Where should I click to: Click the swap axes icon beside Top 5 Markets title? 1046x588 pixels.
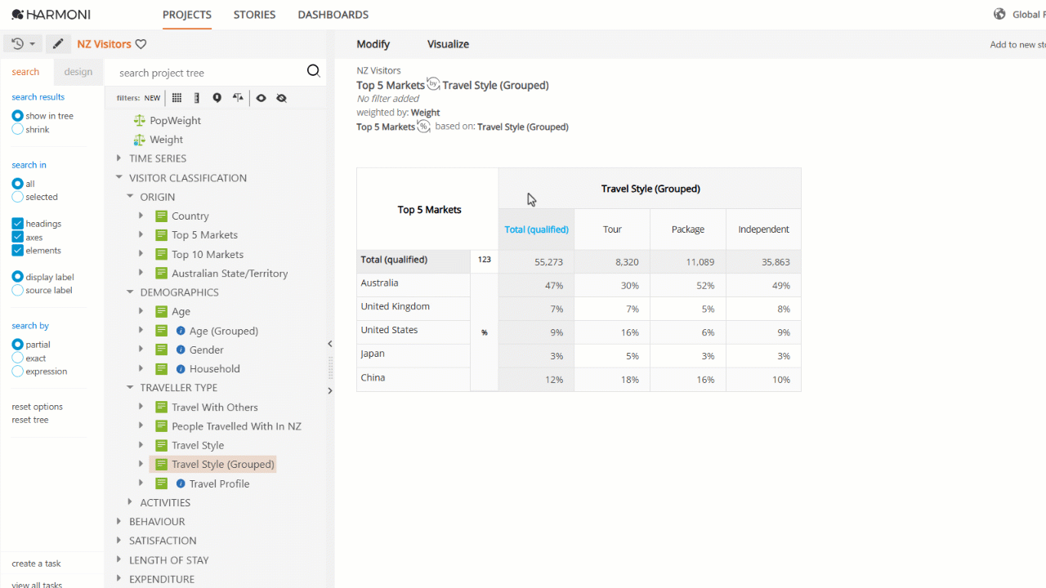(x=434, y=84)
